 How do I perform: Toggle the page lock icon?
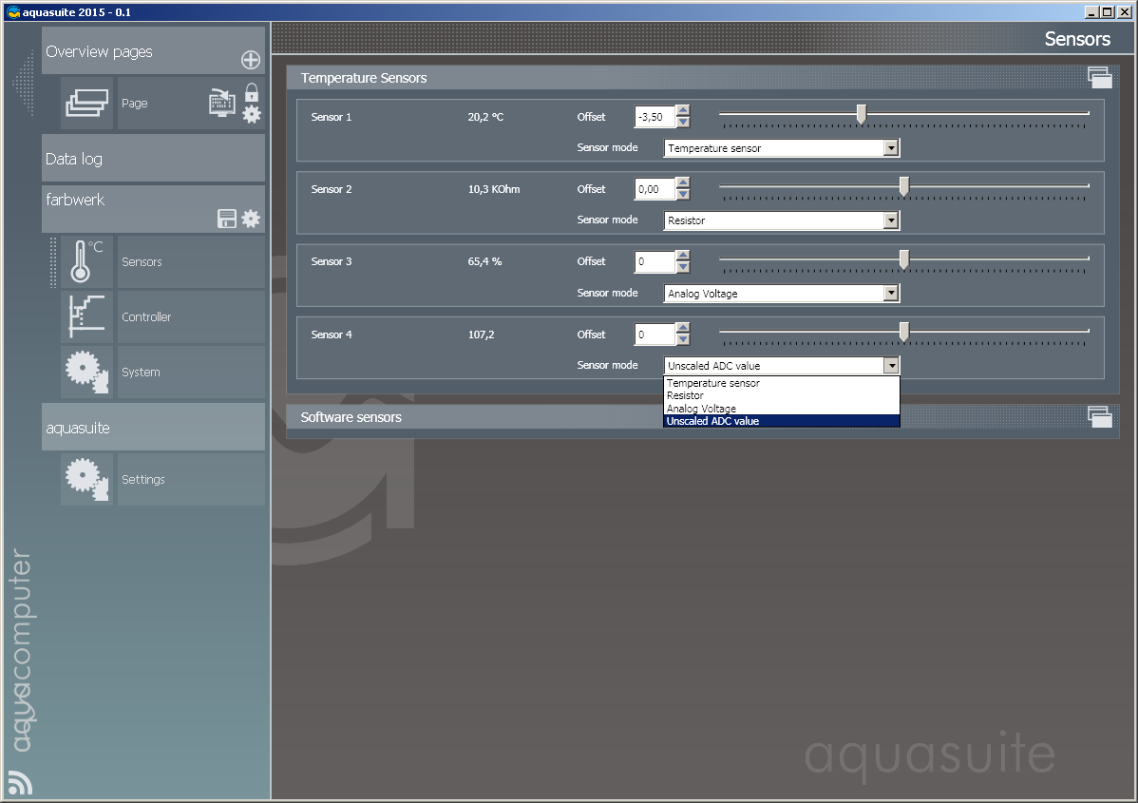tap(252, 92)
